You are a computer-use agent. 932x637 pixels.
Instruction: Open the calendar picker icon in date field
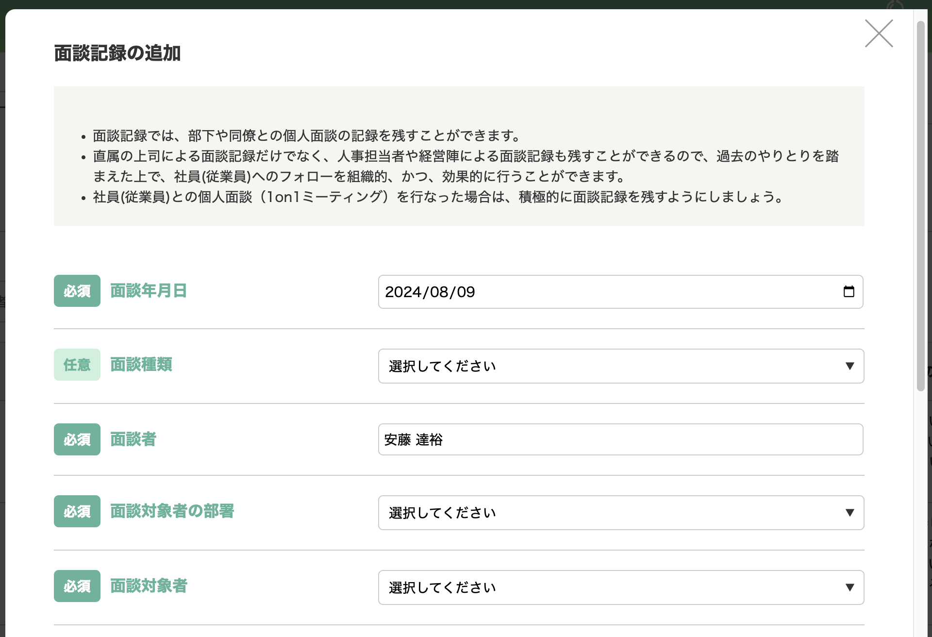[x=849, y=291]
